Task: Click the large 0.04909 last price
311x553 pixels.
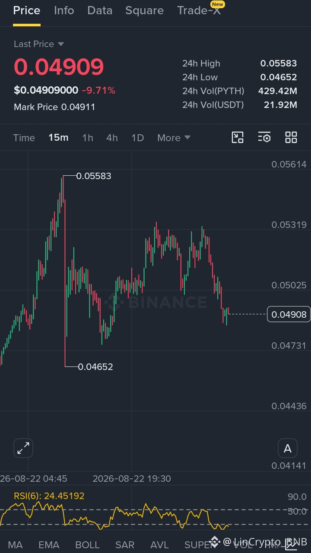Action: (59, 67)
